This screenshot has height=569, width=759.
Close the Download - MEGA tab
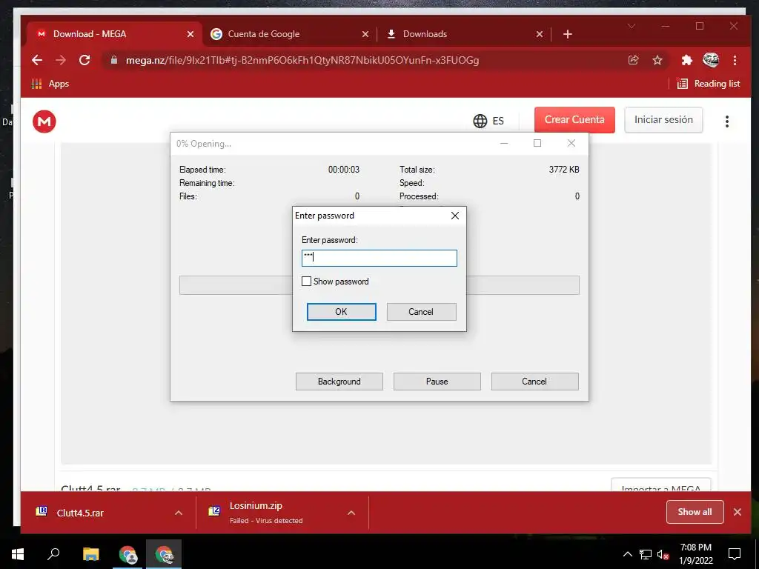tap(190, 34)
